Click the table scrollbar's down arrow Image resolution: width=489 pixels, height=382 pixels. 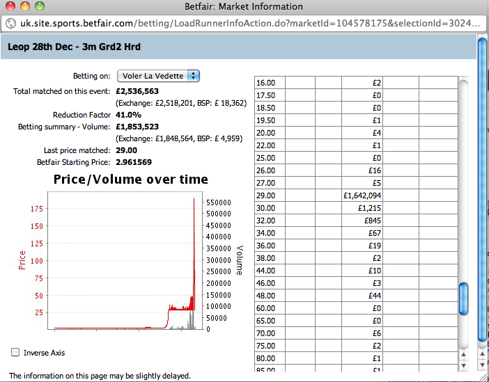463,365
